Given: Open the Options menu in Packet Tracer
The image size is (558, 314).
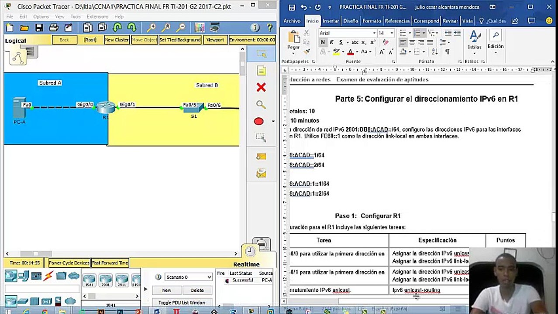Looking at the screenshot, I should [41, 17].
